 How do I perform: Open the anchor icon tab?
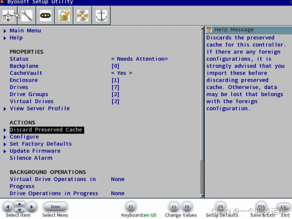click(101, 16)
